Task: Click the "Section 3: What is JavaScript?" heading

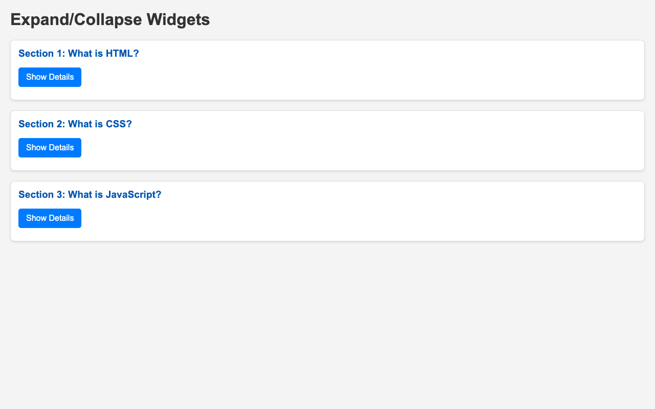Action: [x=90, y=195]
